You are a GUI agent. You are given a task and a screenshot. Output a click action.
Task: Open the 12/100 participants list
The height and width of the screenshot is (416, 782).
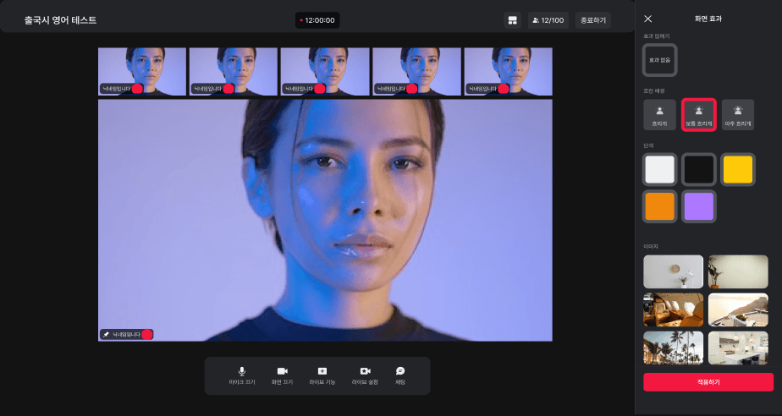(547, 19)
